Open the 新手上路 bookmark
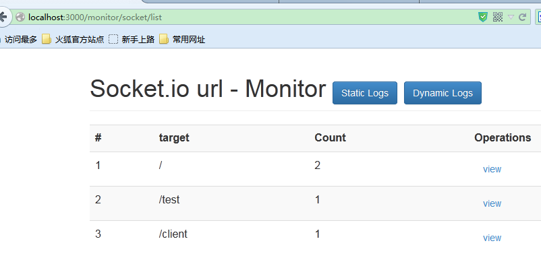541x264 pixels. point(132,40)
